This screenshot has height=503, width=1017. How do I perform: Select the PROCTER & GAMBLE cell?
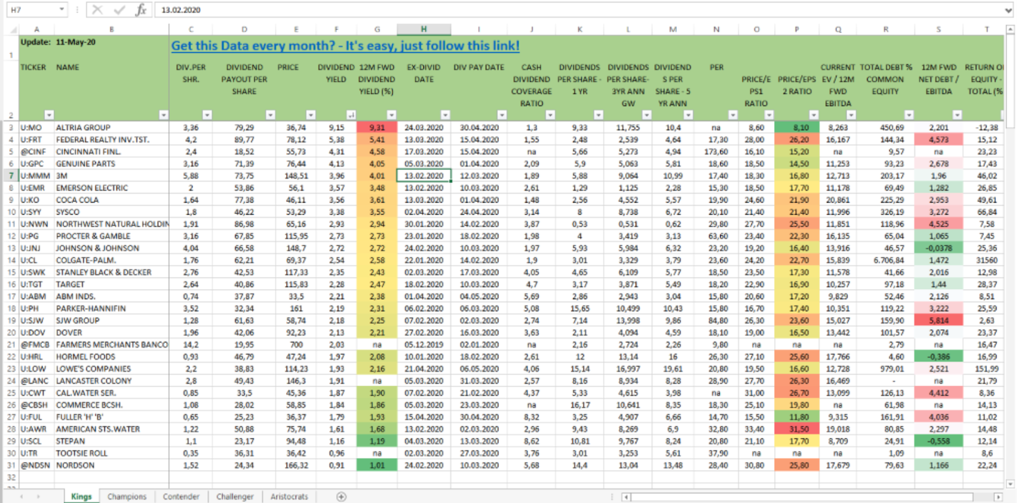112,236
